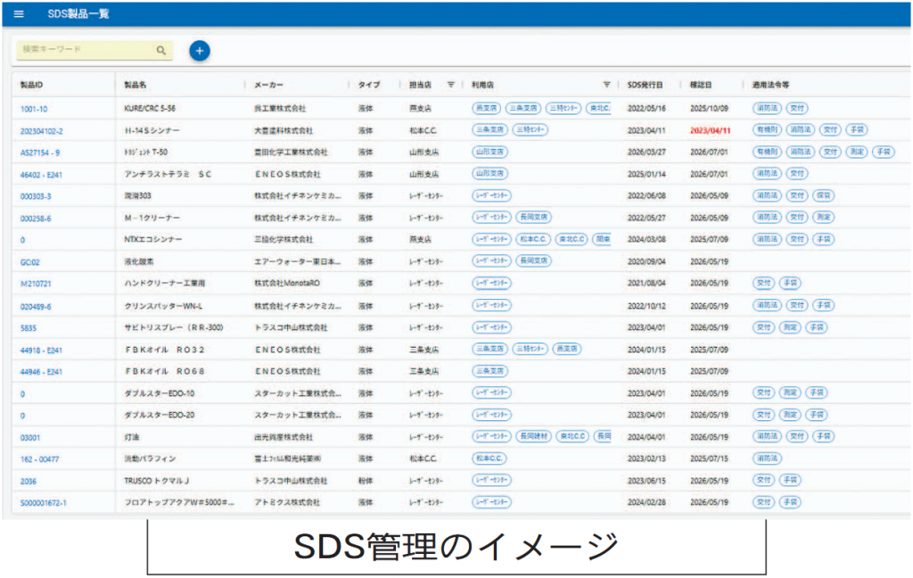This screenshot has width=913, height=578.
Task: Open product ID 000258-6
Action: click(x=36, y=219)
